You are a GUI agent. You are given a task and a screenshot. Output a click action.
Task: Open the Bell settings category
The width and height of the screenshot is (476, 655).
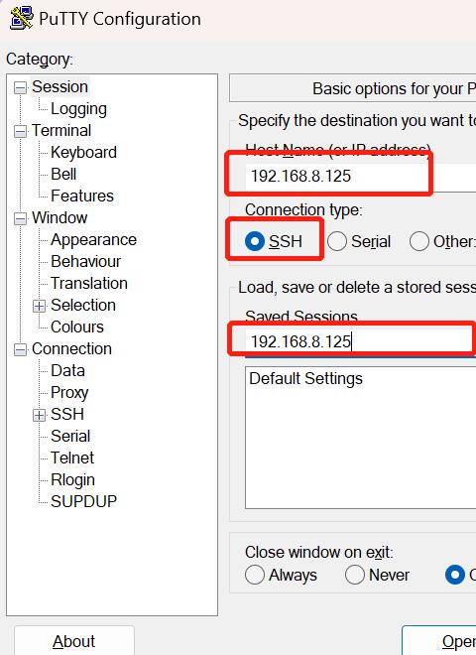click(63, 175)
